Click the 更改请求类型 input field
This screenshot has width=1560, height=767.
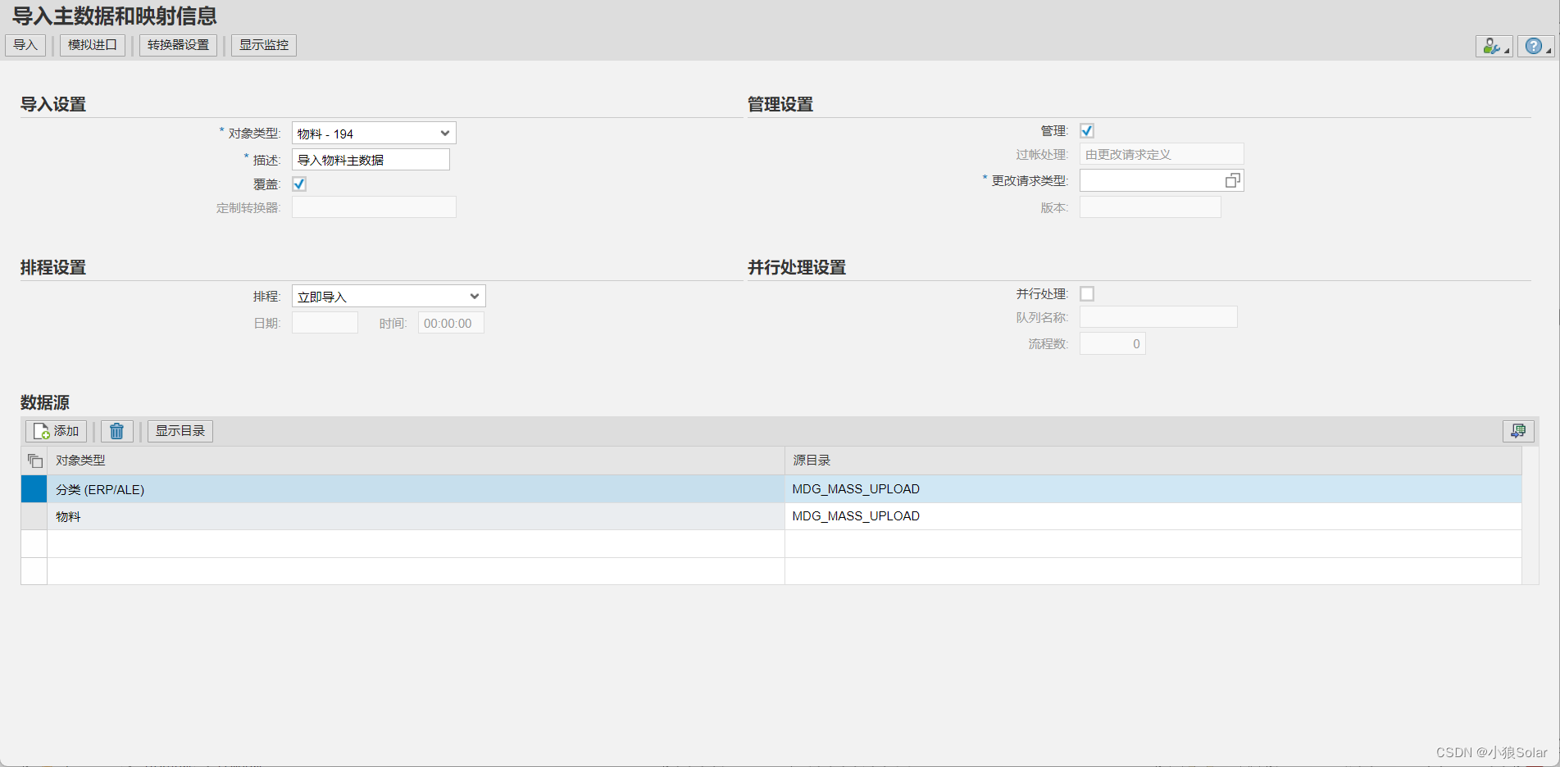[x=1151, y=180]
